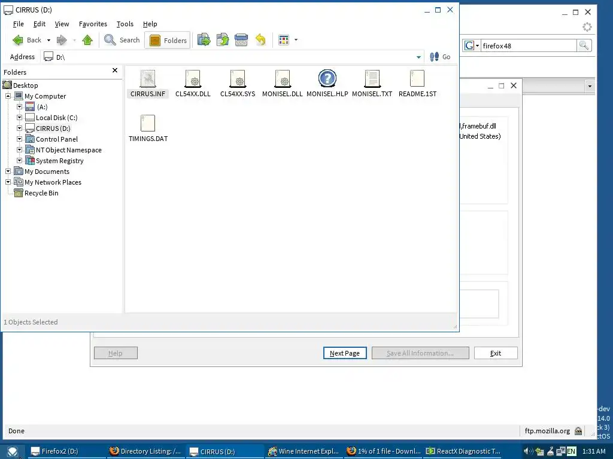Screen dimensions: 613x459
Task: Open the Edit menu
Action: (x=39, y=24)
